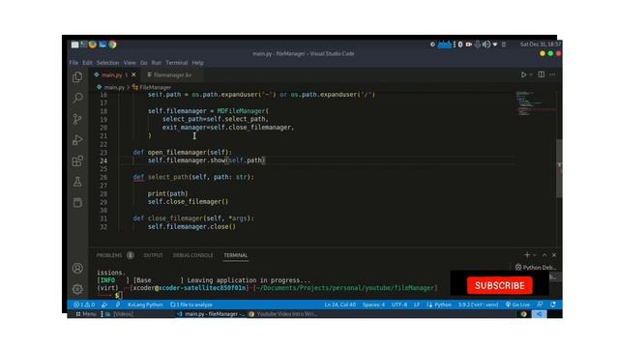
Task: Switch to filemanager.kv editor tab
Action: [172, 74]
